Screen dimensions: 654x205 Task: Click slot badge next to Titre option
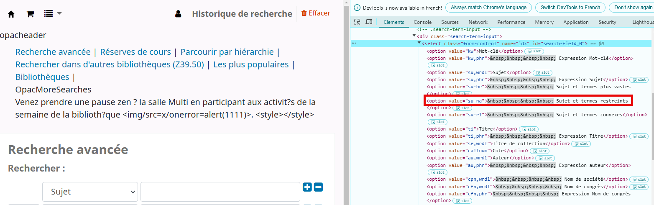pyautogui.click(x=529, y=129)
